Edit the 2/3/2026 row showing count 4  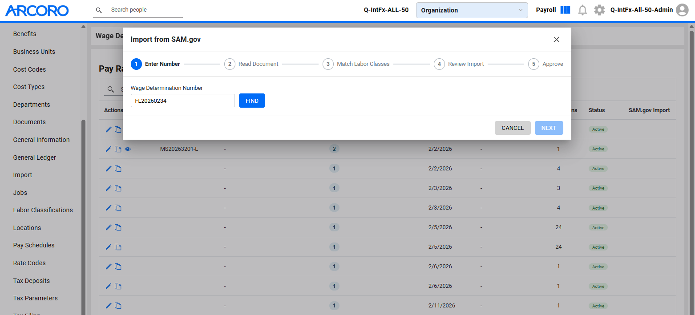(109, 208)
